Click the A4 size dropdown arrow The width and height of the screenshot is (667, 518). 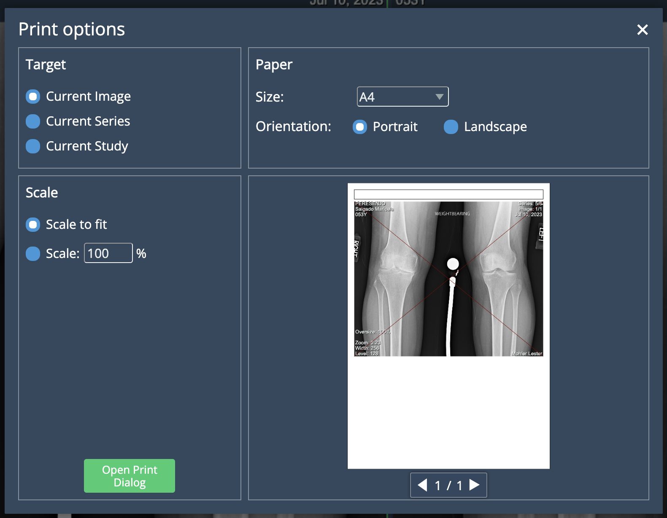(439, 97)
